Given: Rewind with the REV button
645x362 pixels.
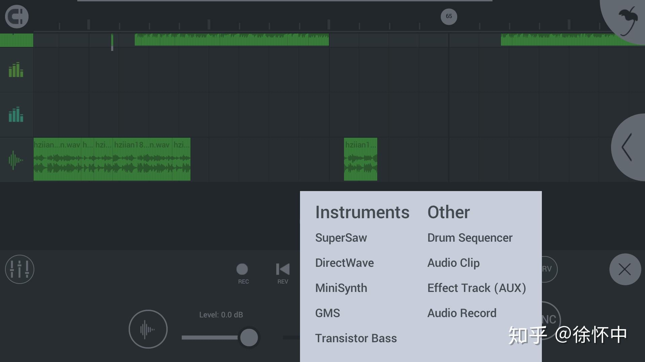Looking at the screenshot, I should (x=283, y=274).
